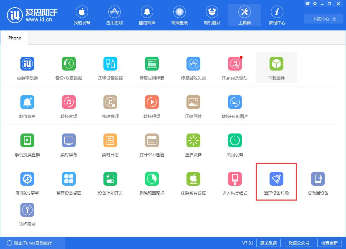Open the 下载固件 firmware download tool
346x249 pixels.
click(276, 67)
